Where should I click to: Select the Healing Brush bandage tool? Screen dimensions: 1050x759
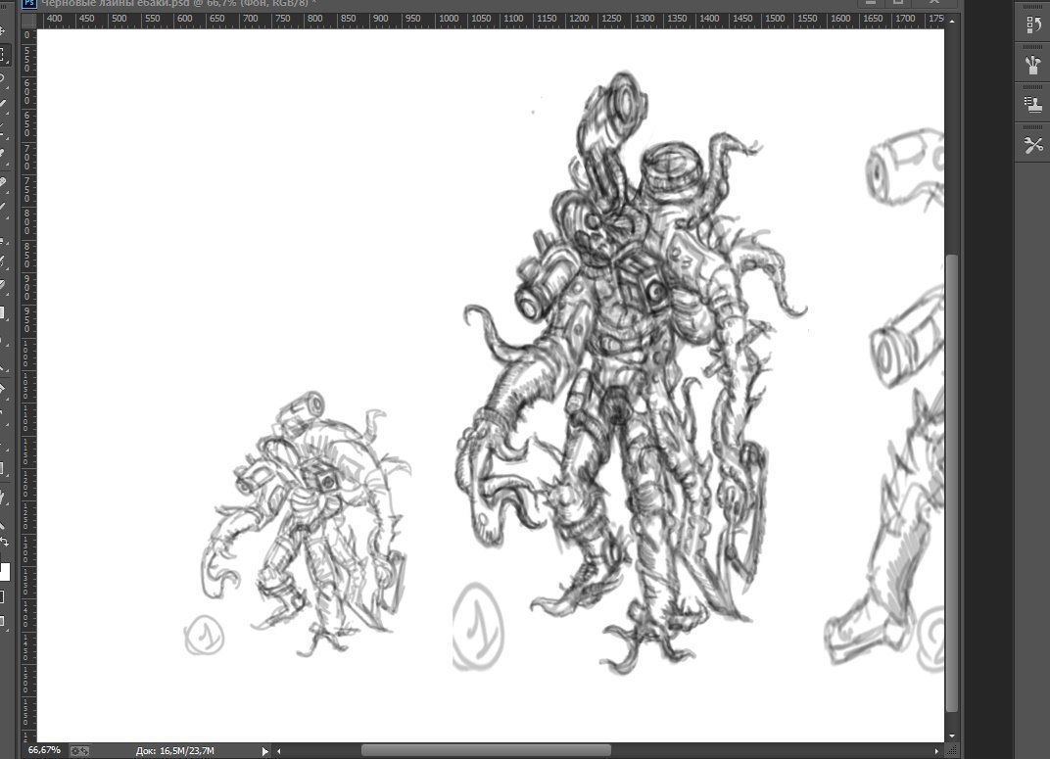pyautogui.click(x=3, y=181)
